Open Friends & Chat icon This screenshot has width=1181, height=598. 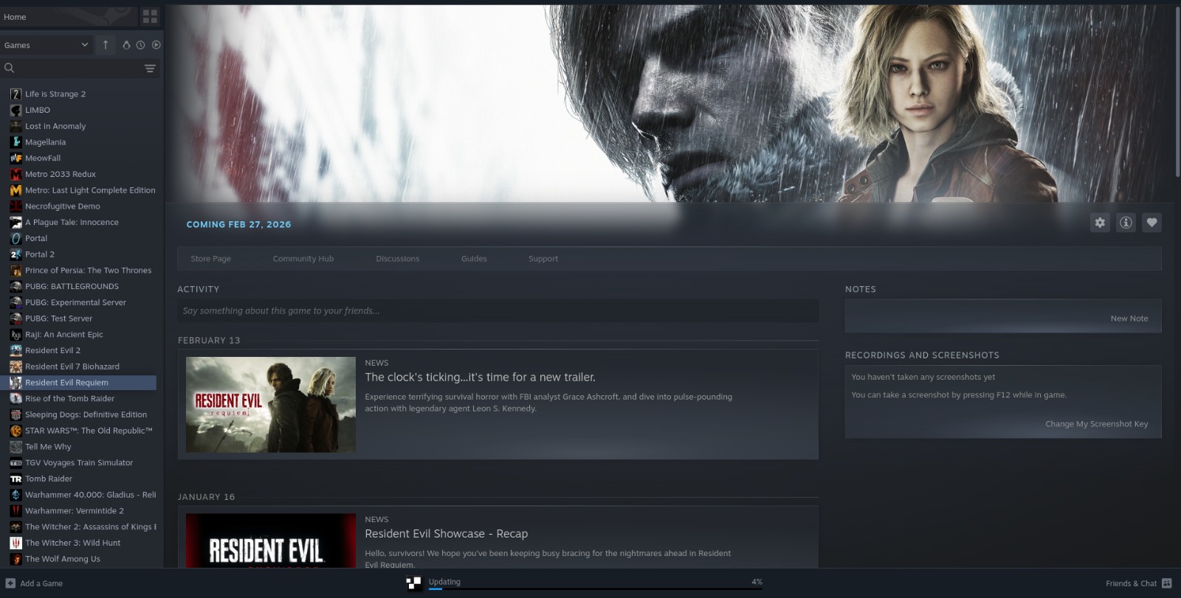[1166, 583]
